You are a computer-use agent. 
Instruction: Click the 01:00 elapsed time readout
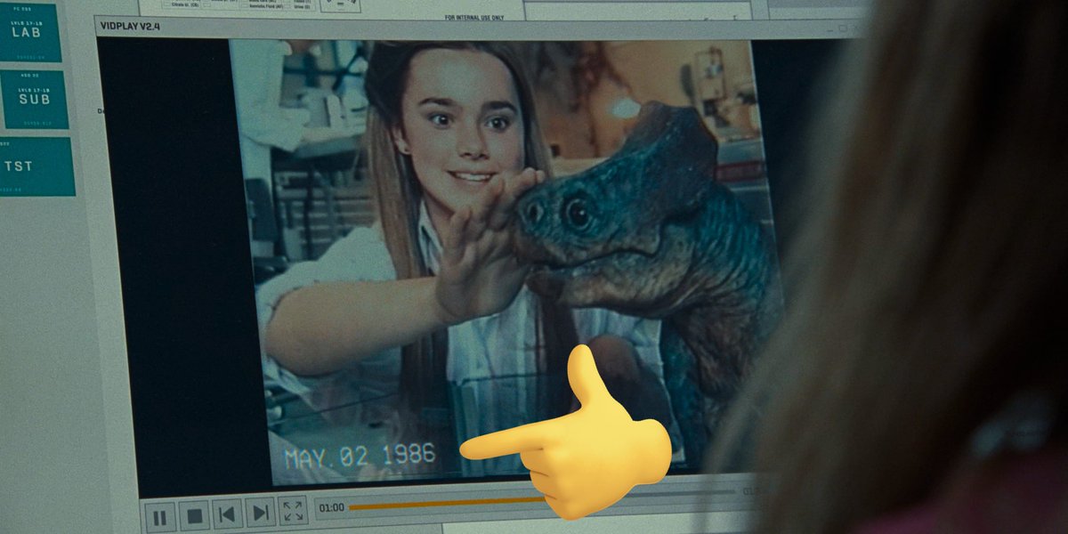coord(331,508)
